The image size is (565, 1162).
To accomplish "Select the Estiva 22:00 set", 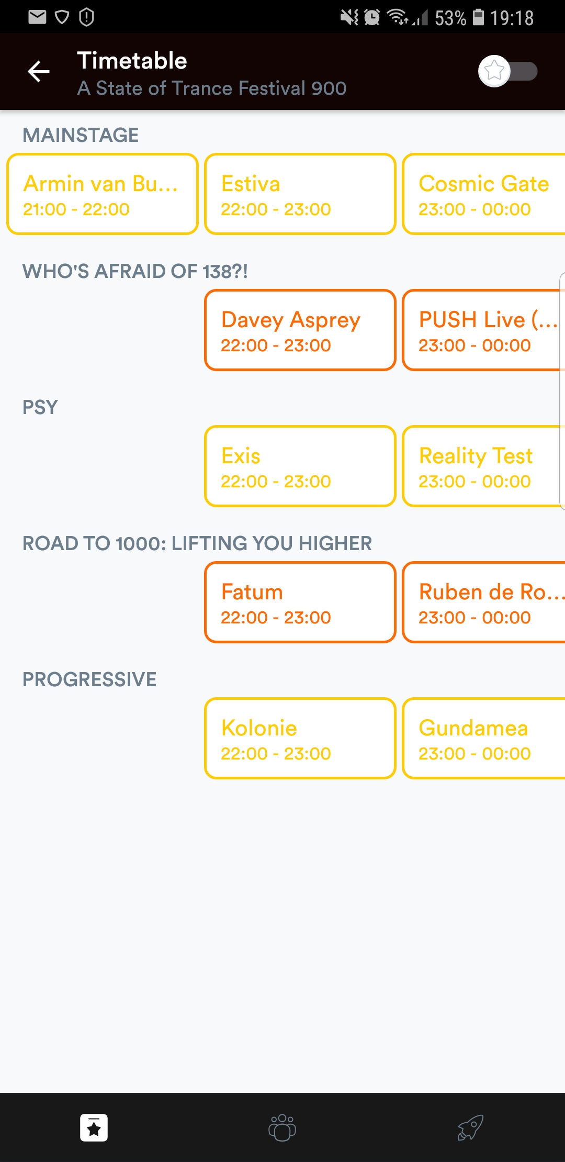I will [300, 194].
